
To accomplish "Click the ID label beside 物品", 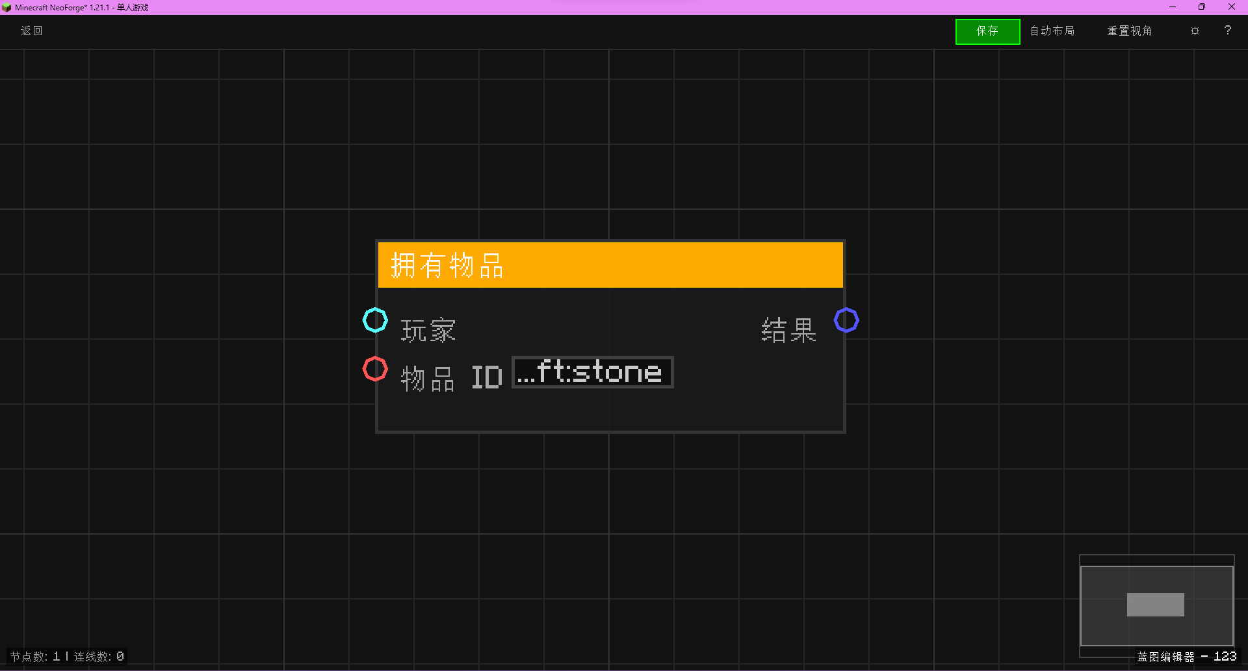I will click(487, 377).
